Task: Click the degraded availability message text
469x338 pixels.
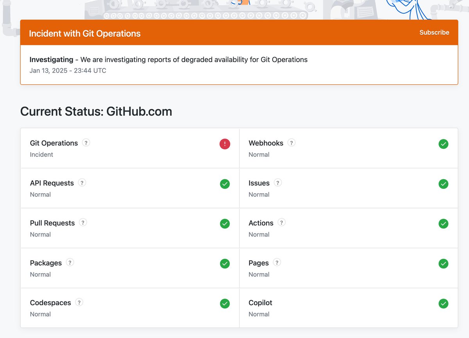Action: 194,60
